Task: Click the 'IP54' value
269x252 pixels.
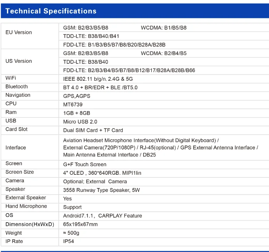Action: point(69,241)
